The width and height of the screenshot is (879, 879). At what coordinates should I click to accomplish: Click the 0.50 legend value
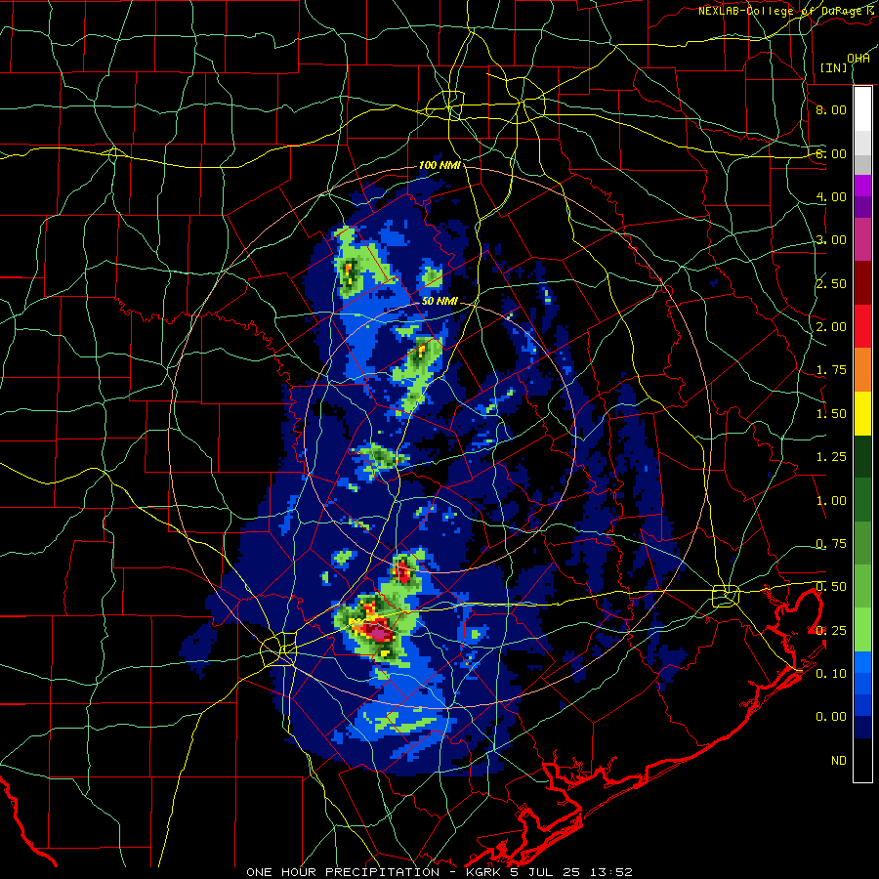point(831,587)
